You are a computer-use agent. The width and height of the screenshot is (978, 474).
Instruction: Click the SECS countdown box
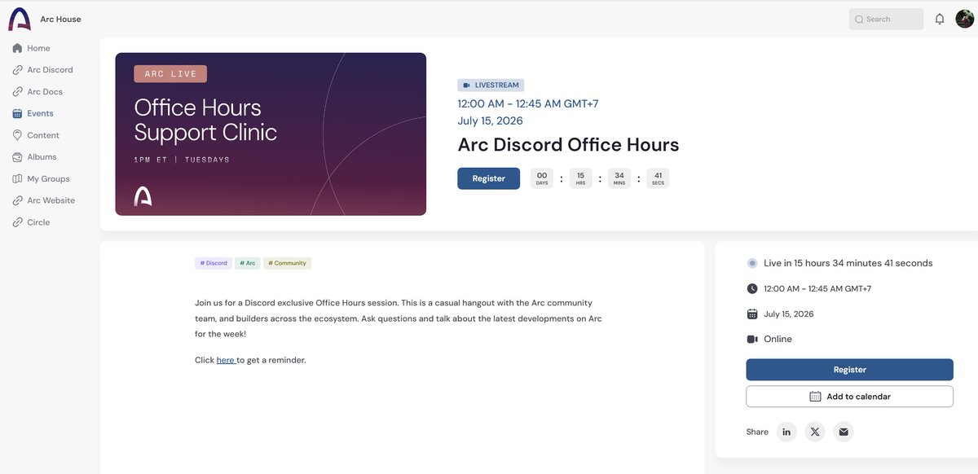point(658,178)
